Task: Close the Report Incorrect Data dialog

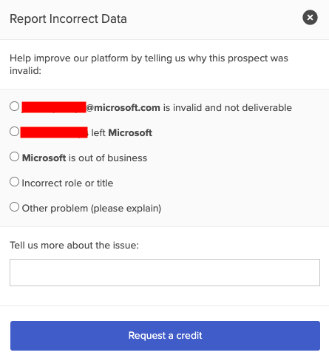Action: coord(310,18)
